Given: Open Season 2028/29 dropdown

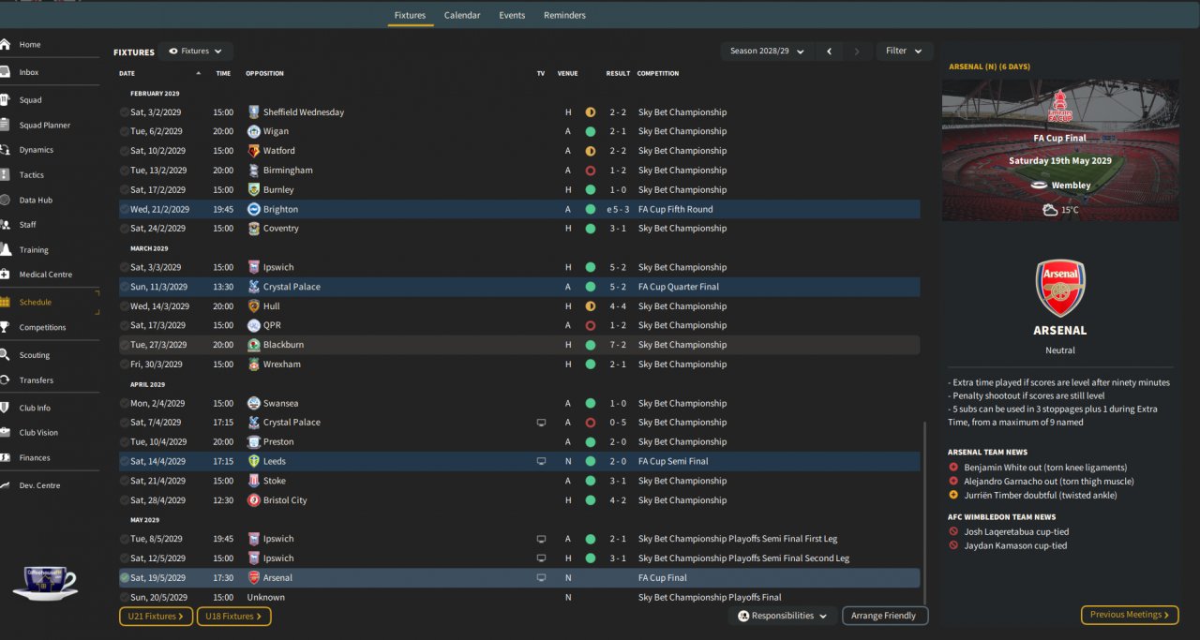Looking at the screenshot, I should tap(767, 52).
